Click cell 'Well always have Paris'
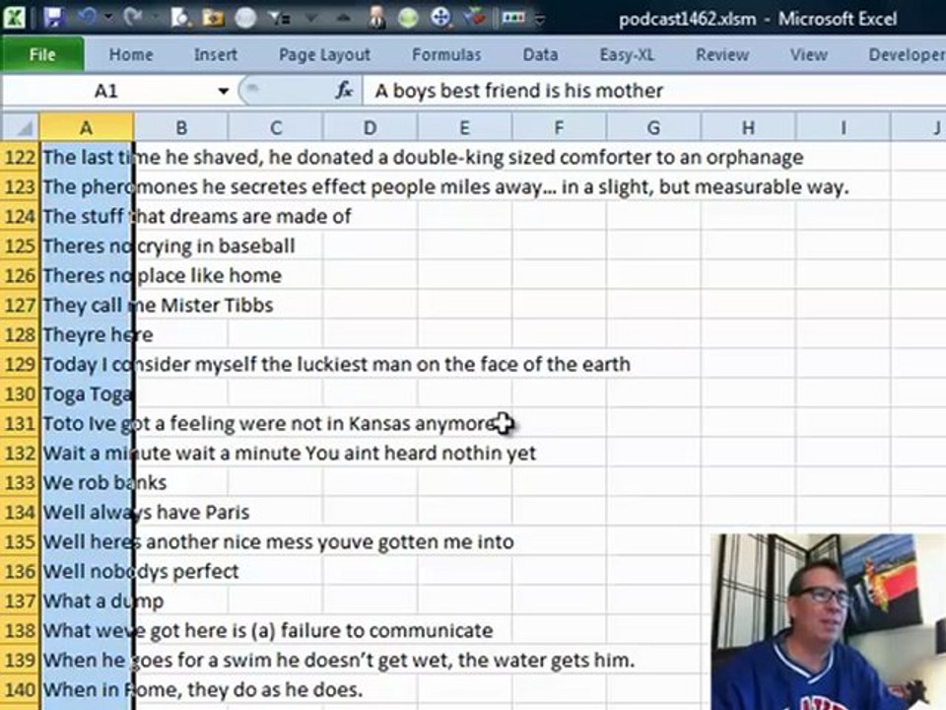Viewport: 946px width, 710px height. pyautogui.click(x=87, y=512)
